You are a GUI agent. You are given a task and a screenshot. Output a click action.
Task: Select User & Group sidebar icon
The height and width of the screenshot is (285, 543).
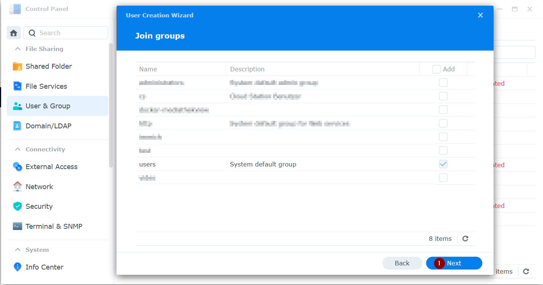click(x=17, y=106)
